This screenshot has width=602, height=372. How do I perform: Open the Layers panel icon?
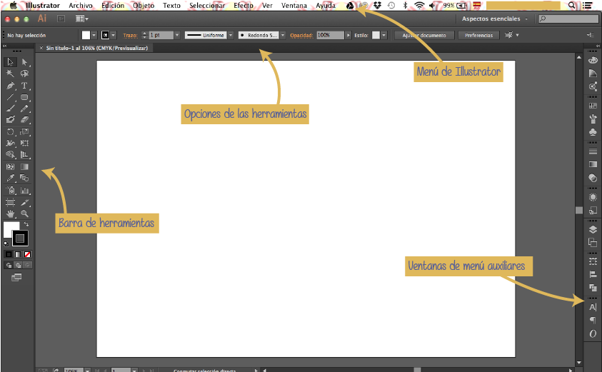coord(593,230)
